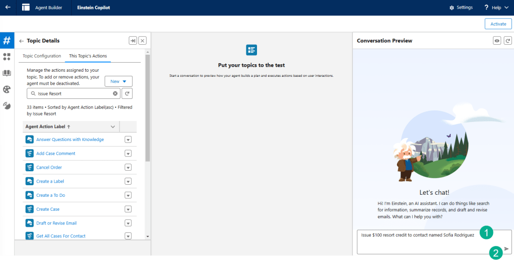514x260 pixels.
Task: Toggle the conversation preview eye icon
Action: tap(497, 41)
